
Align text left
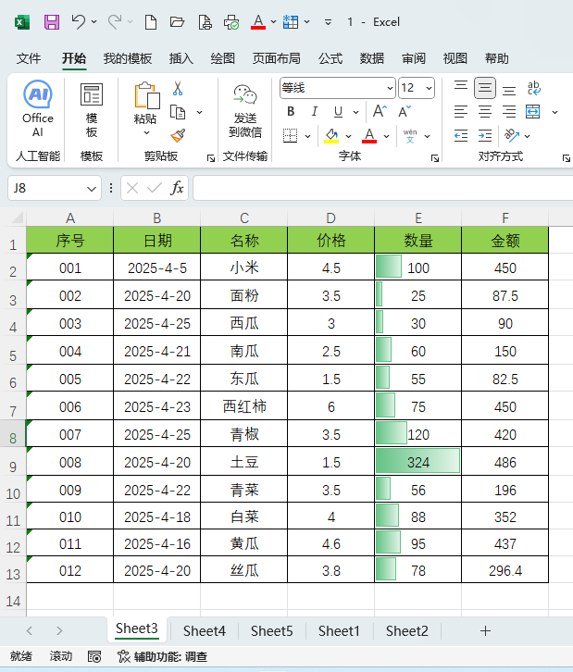click(461, 112)
